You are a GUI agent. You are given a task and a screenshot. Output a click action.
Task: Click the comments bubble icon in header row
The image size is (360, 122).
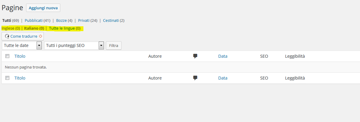pos(195,56)
